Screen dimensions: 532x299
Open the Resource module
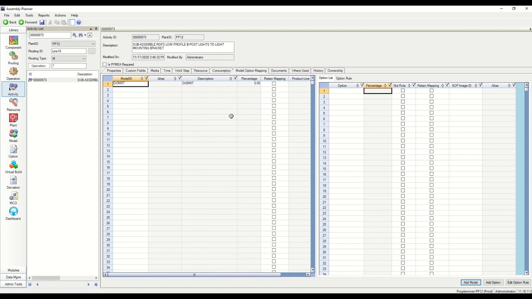click(x=13, y=104)
